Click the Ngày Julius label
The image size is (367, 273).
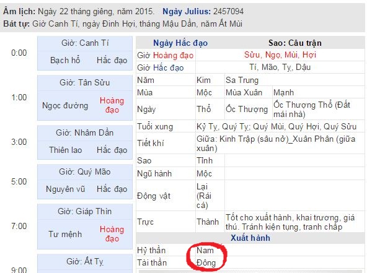[187, 11]
